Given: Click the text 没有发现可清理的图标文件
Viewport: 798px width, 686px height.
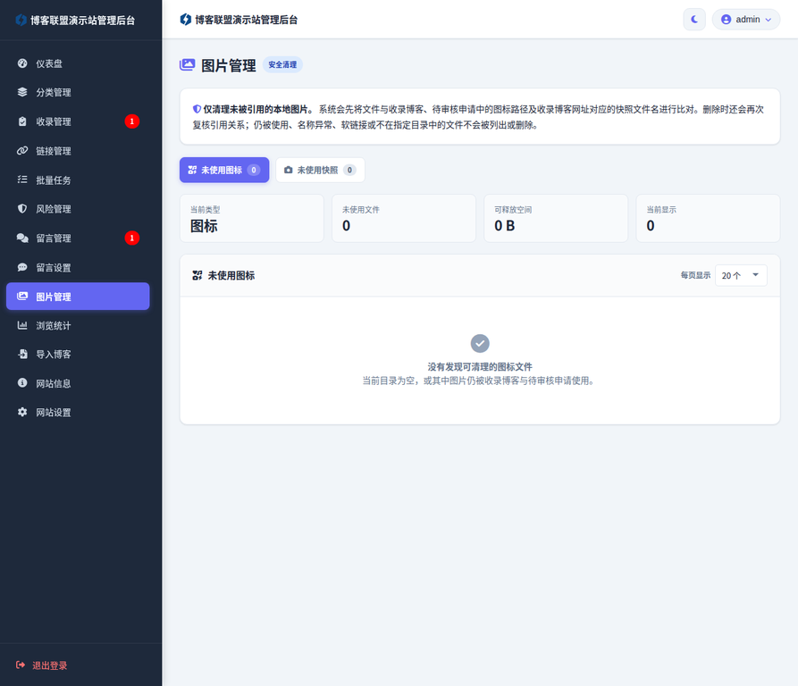Looking at the screenshot, I should click(x=480, y=366).
